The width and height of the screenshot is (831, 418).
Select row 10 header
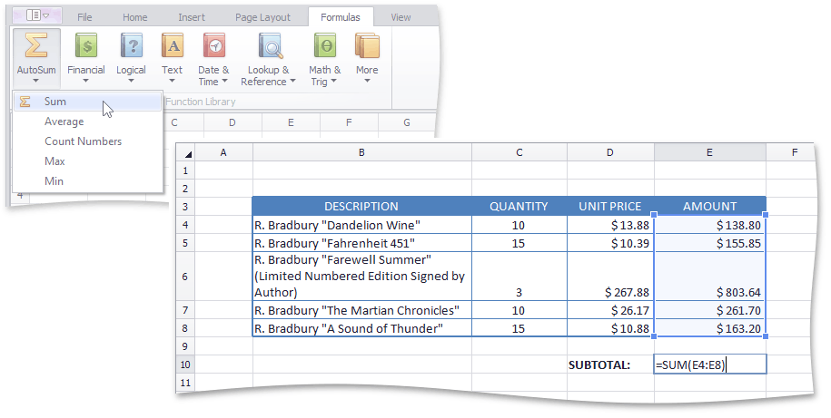pos(185,365)
